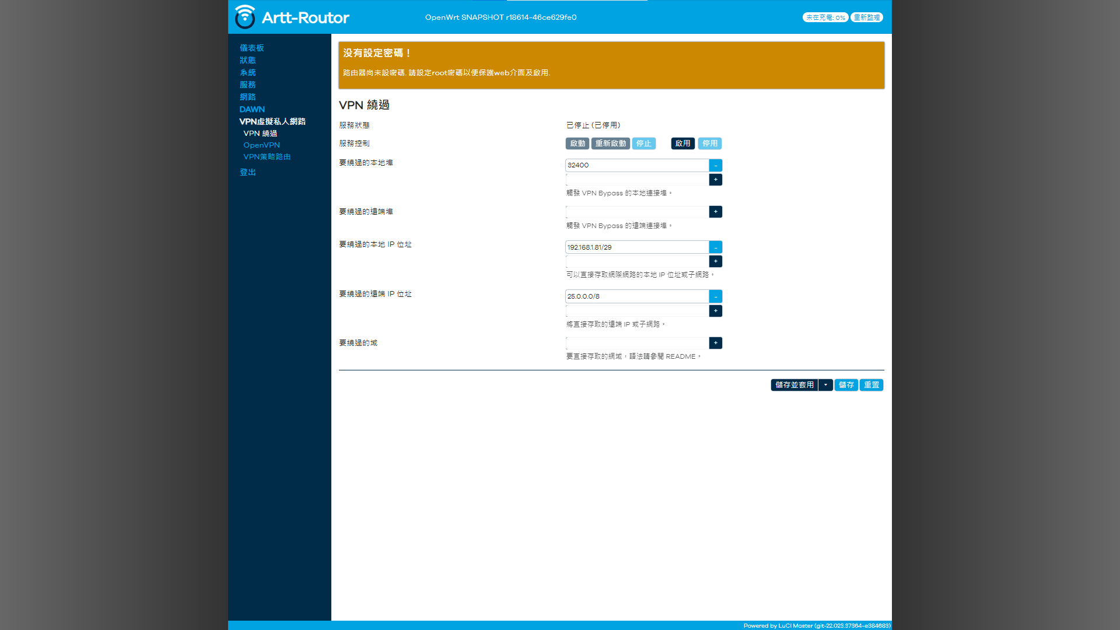This screenshot has height=630, width=1120.
Task: Focus empty new local port field
Action: point(637,180)
